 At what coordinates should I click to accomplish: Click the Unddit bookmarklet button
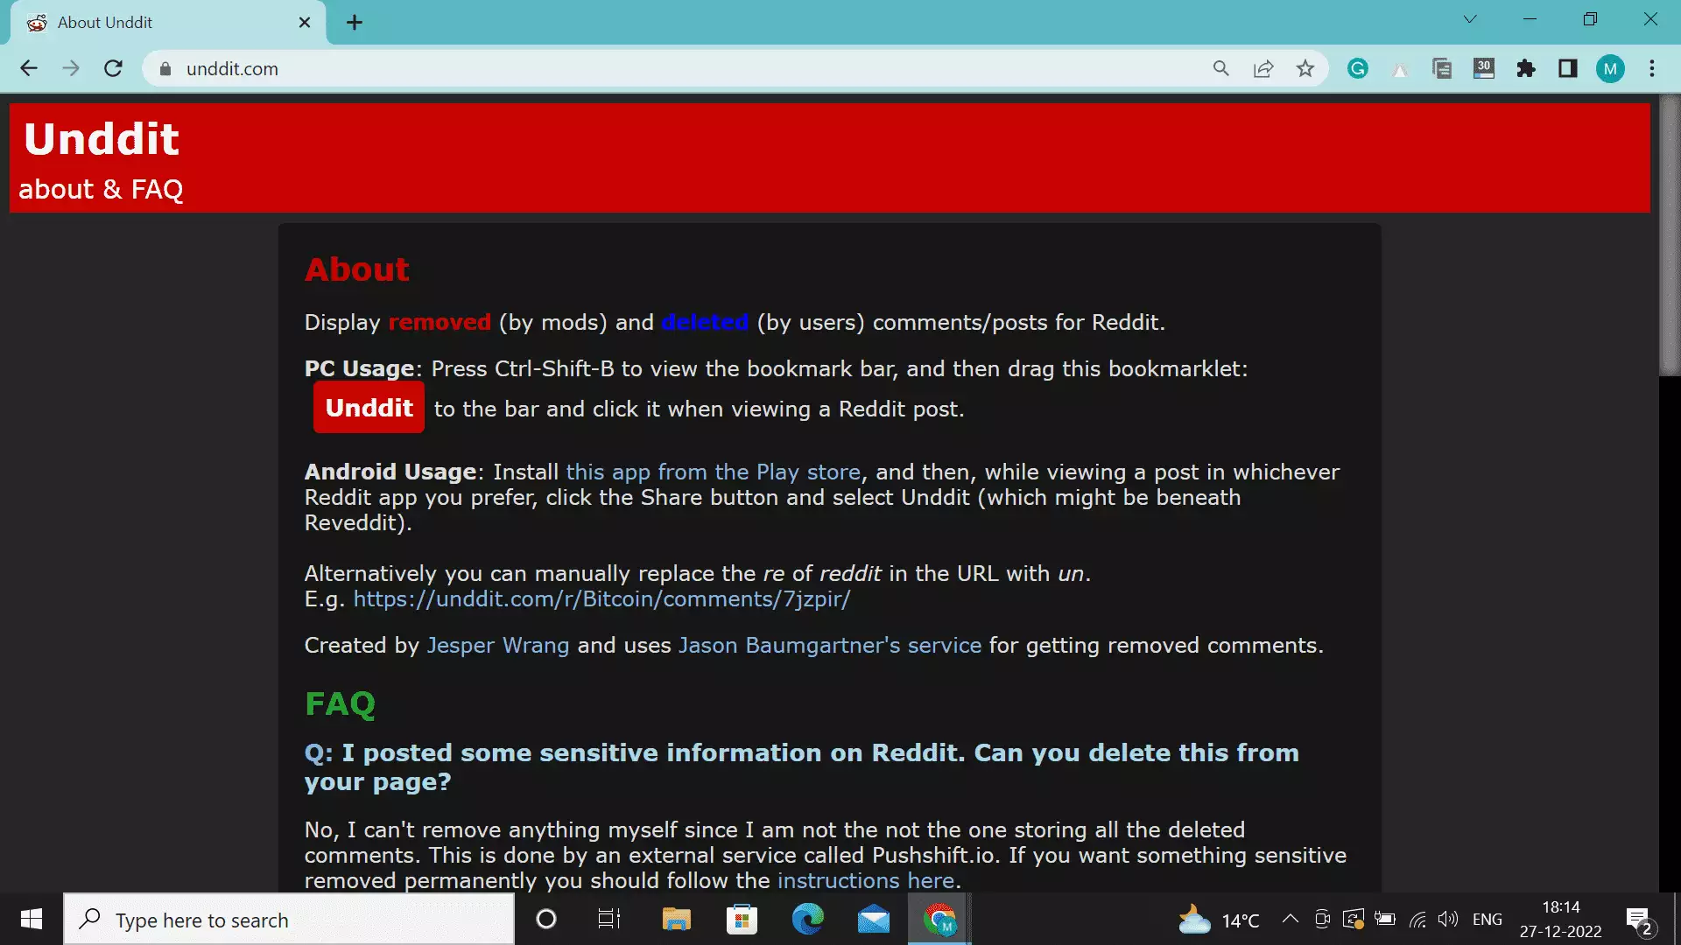369,407
